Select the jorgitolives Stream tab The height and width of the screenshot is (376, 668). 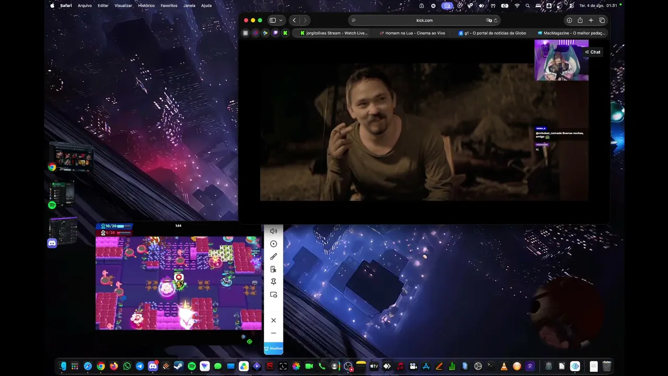(x=334, y=33)
